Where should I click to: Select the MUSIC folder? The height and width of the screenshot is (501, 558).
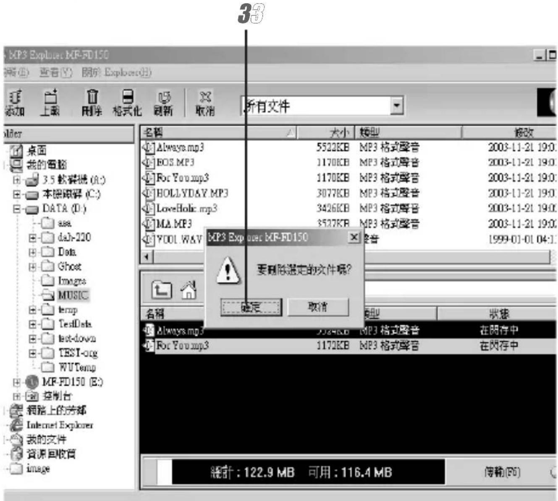[73, 295]
